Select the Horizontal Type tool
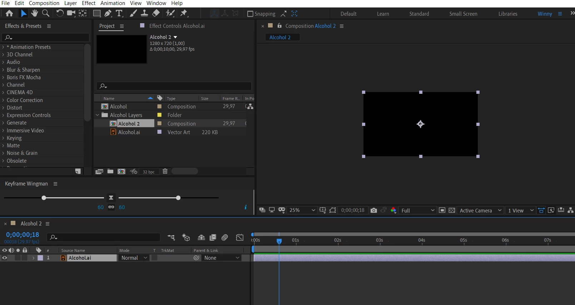 119,13
